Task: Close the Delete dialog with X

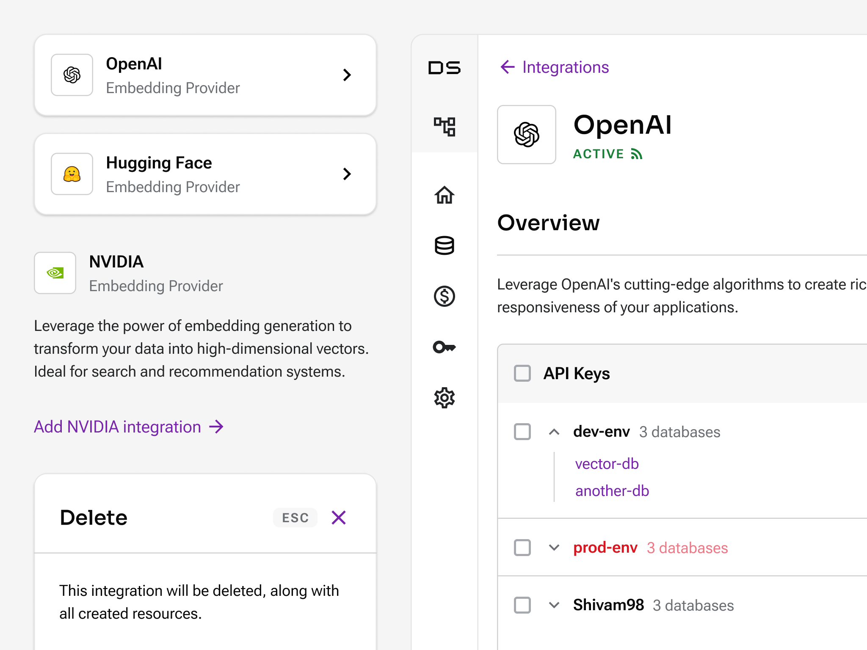Action: click(339, 518)
